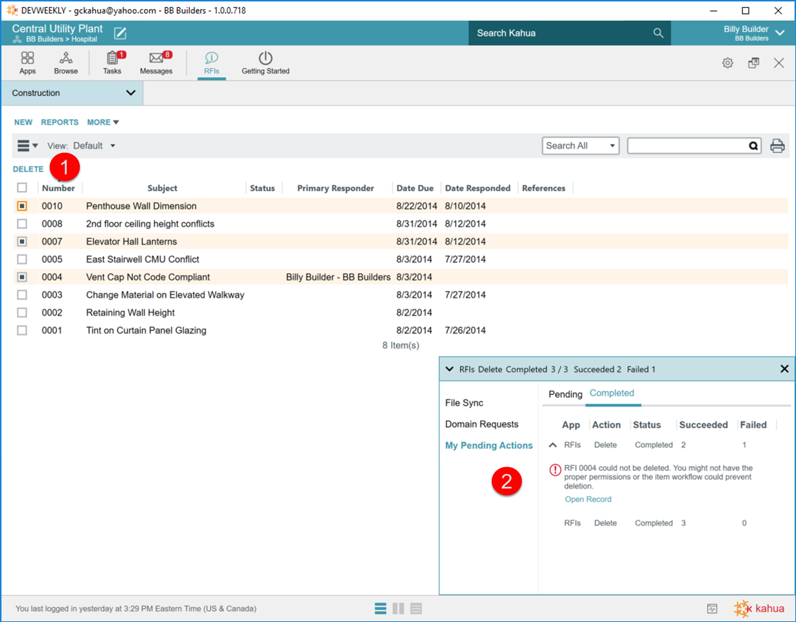Check the box for RFI 0008
The image size is (796, 622).
(22, 224)
